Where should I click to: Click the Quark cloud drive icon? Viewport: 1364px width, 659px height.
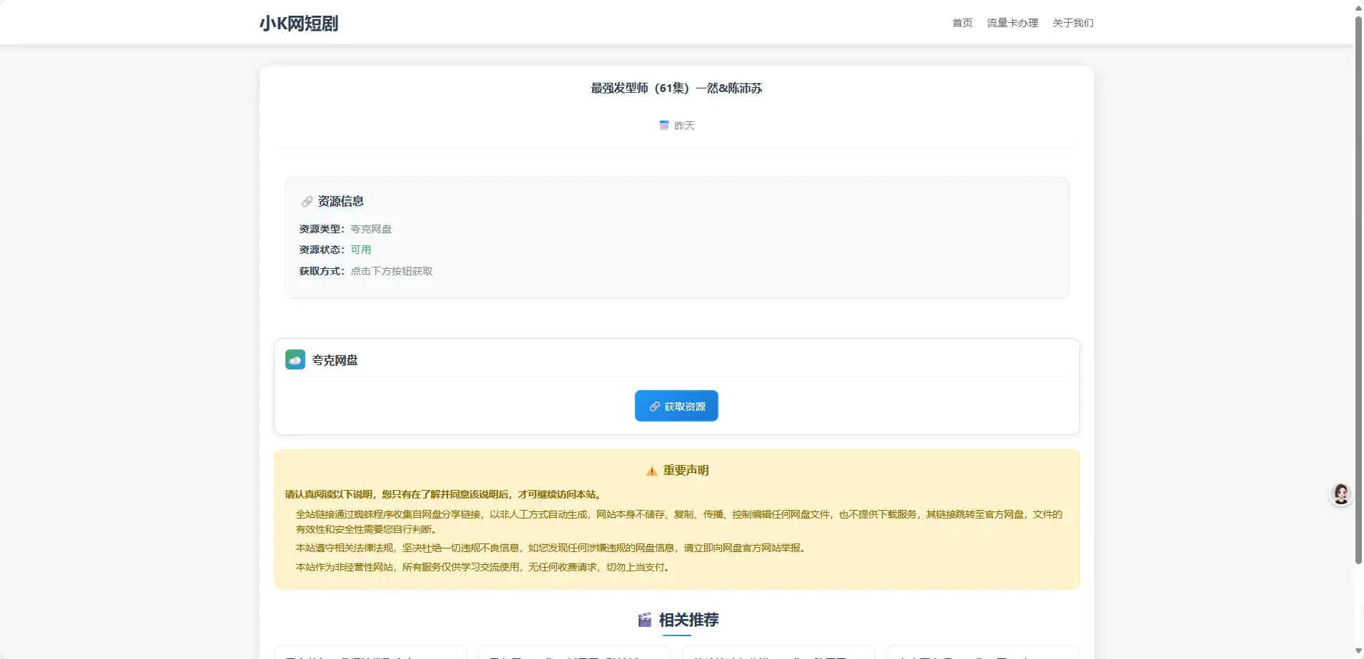coord(295,359)
